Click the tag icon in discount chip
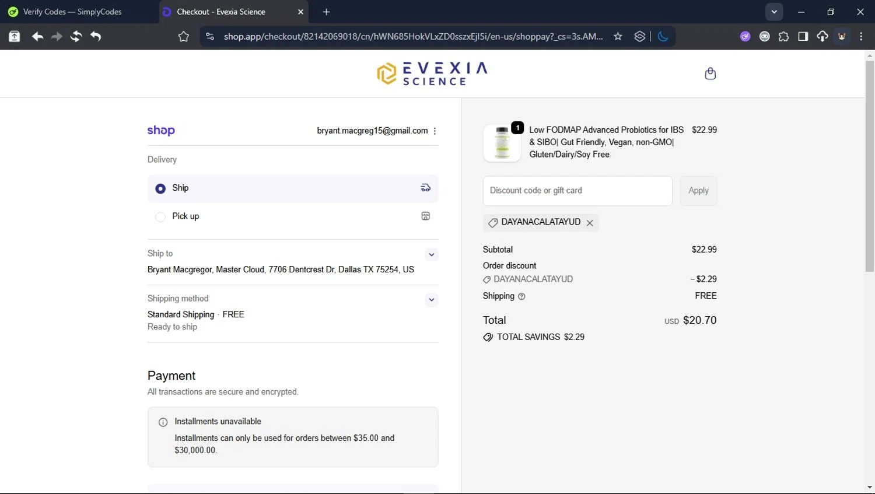The image size is (875, 494). 493,223
